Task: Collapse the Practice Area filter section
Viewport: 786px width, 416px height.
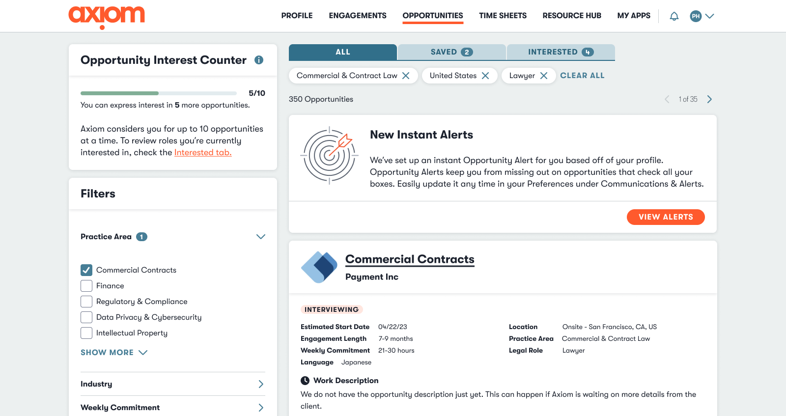Action: point(260,237)
